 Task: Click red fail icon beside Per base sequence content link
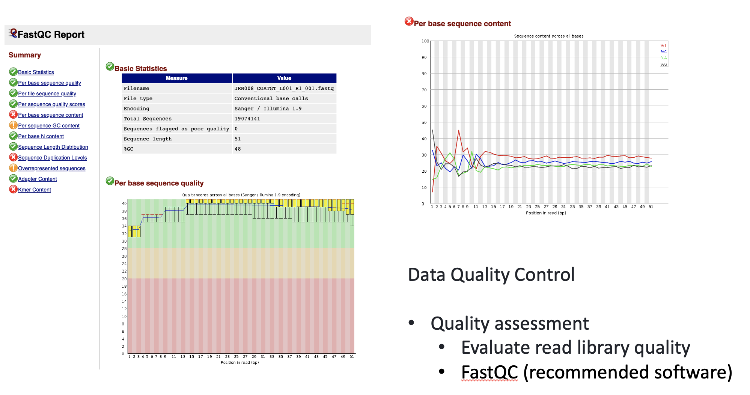coord(13,115)
